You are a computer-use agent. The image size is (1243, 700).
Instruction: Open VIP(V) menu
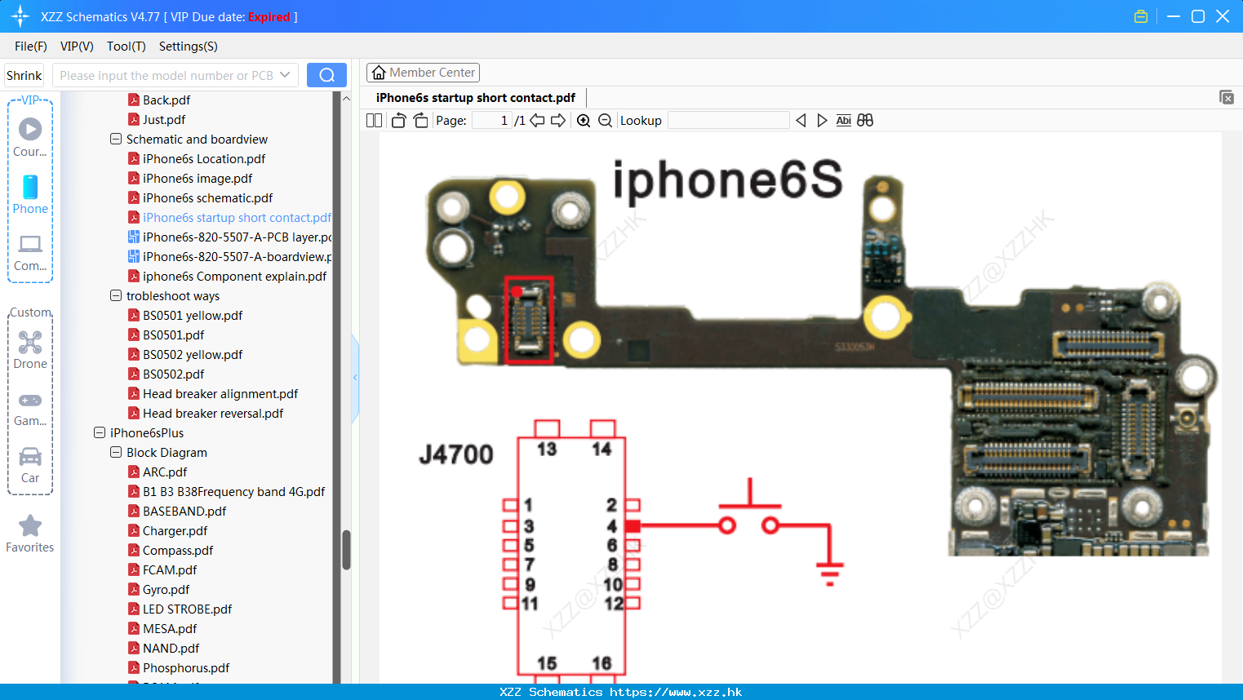(77, 46)
